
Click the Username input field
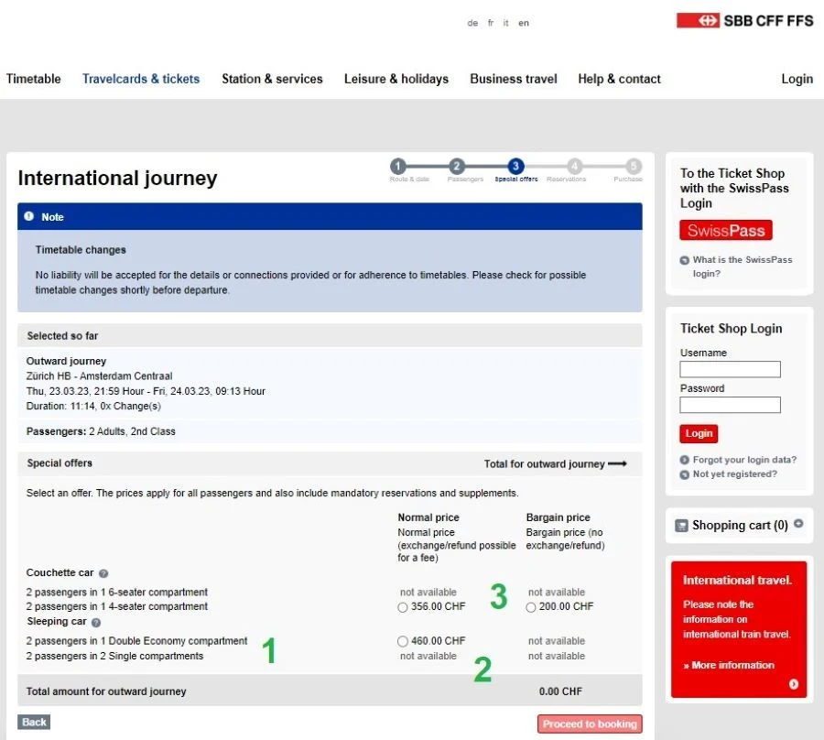[x=730, y=369]
